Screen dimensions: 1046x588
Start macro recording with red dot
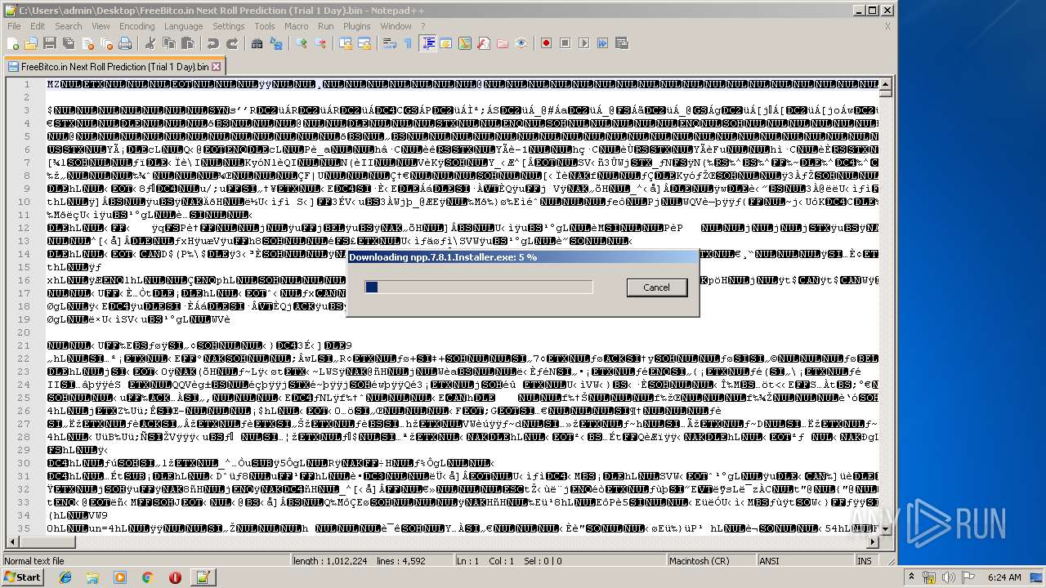pyautogui.click(x=547, y=43)
